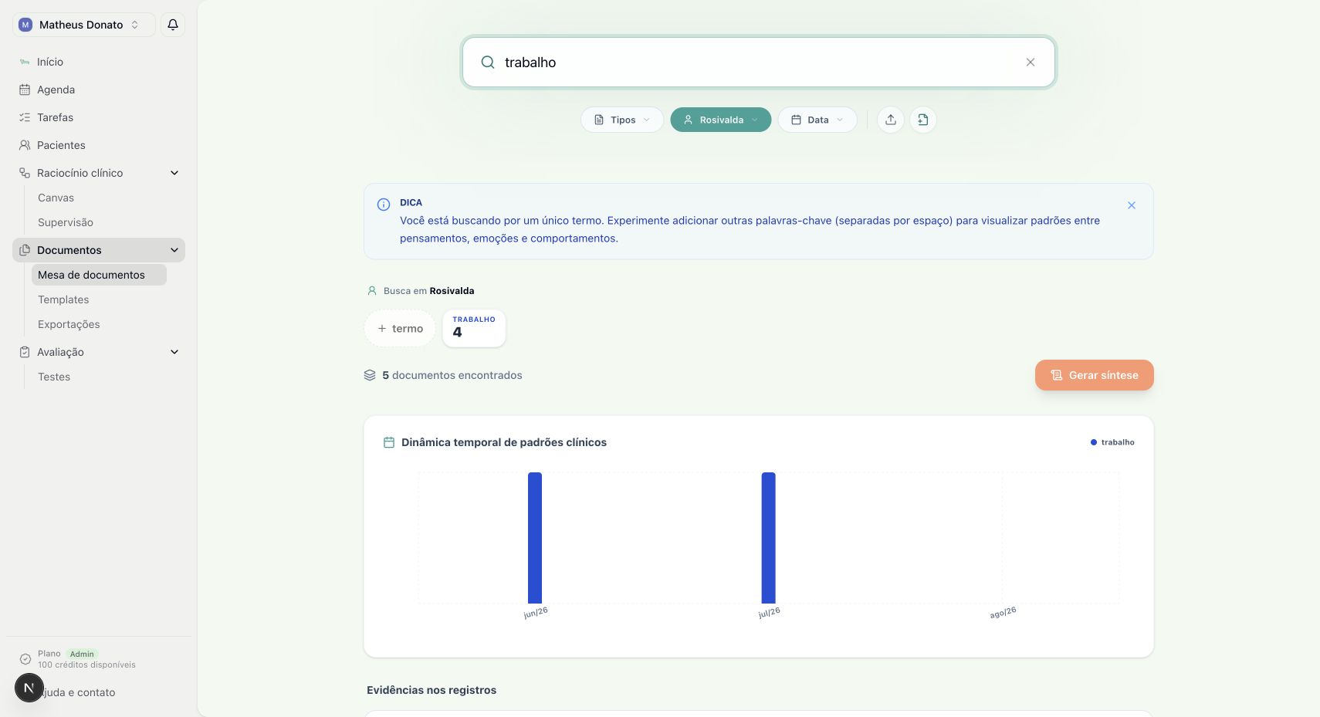Open the Tipos filter dropdown
The height and width of the screenshot is (717, 1320).
(622, 120)
